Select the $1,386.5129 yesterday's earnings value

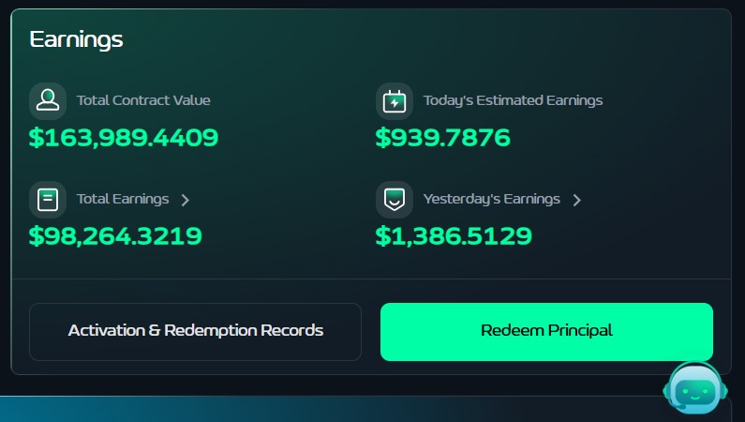click(454, 236)
